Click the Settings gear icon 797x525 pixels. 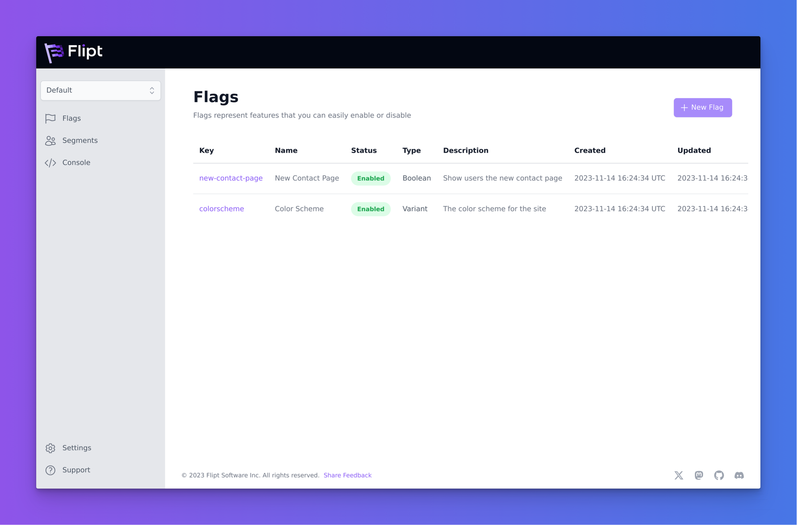coord(50,448)
